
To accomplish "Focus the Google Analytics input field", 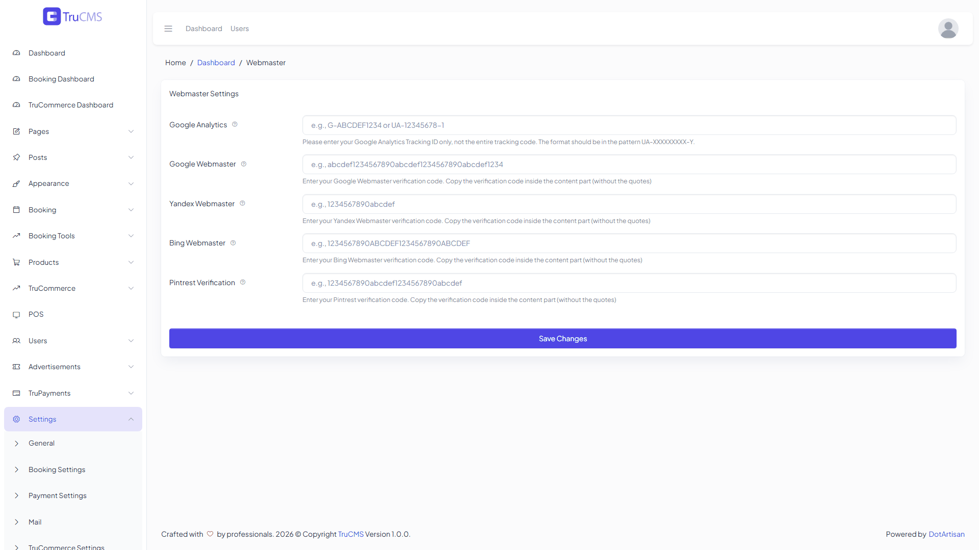I will point(629,125).
